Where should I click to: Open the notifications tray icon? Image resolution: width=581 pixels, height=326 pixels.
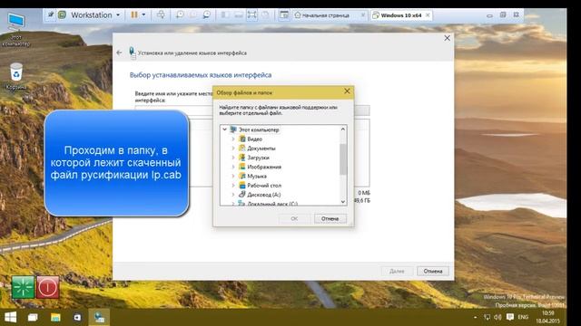[x=510, y=317]
